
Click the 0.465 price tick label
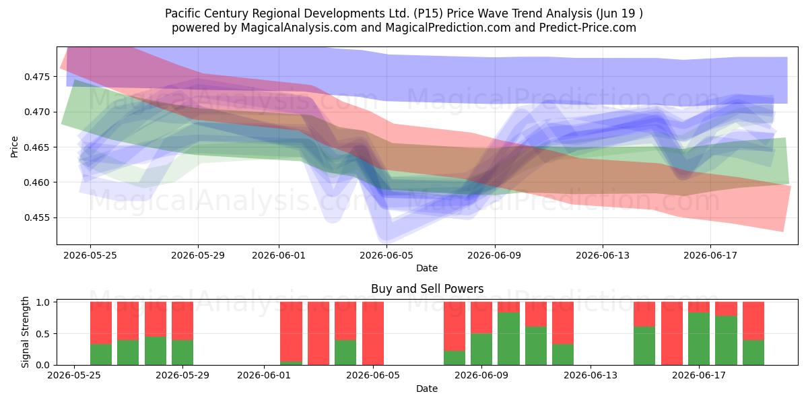38,147
